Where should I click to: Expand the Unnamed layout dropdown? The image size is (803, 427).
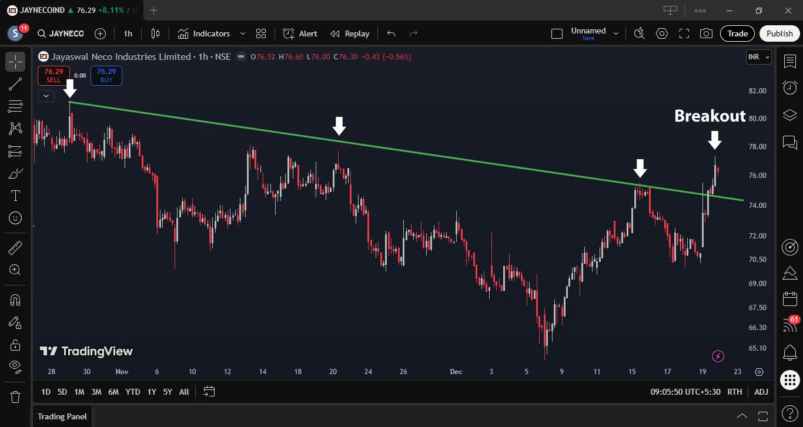(616, 33)
